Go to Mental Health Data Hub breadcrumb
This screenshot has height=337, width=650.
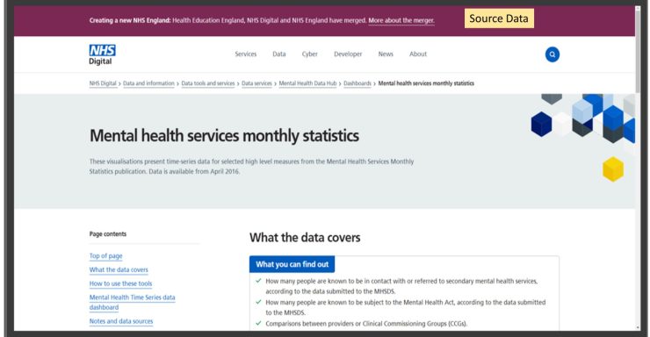pyautogui.click(x=307, y=83)
